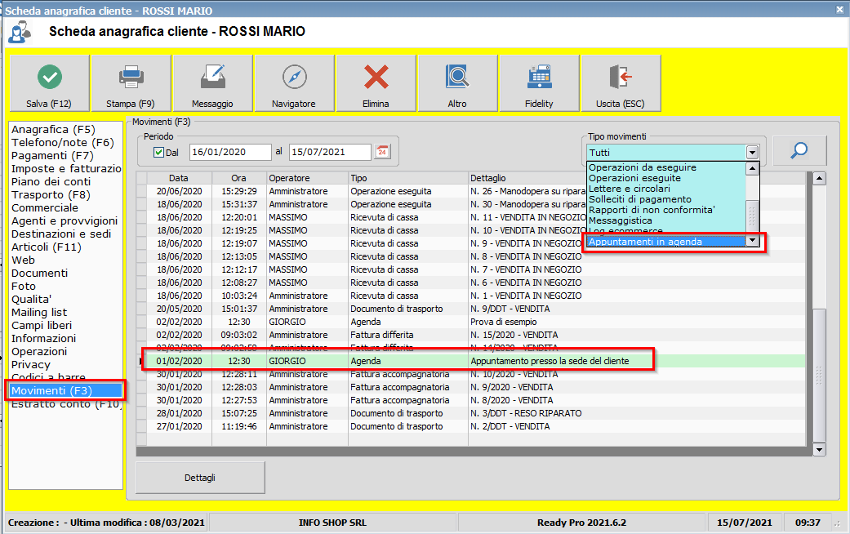Click the Salva (F12) green checkmark button
The image size is (850, 534).
point(49,83)
